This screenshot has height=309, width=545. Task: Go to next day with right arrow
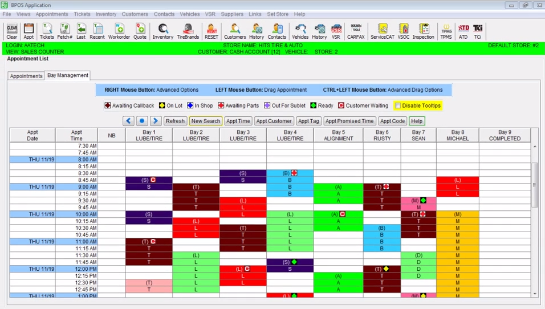(156, 121)
